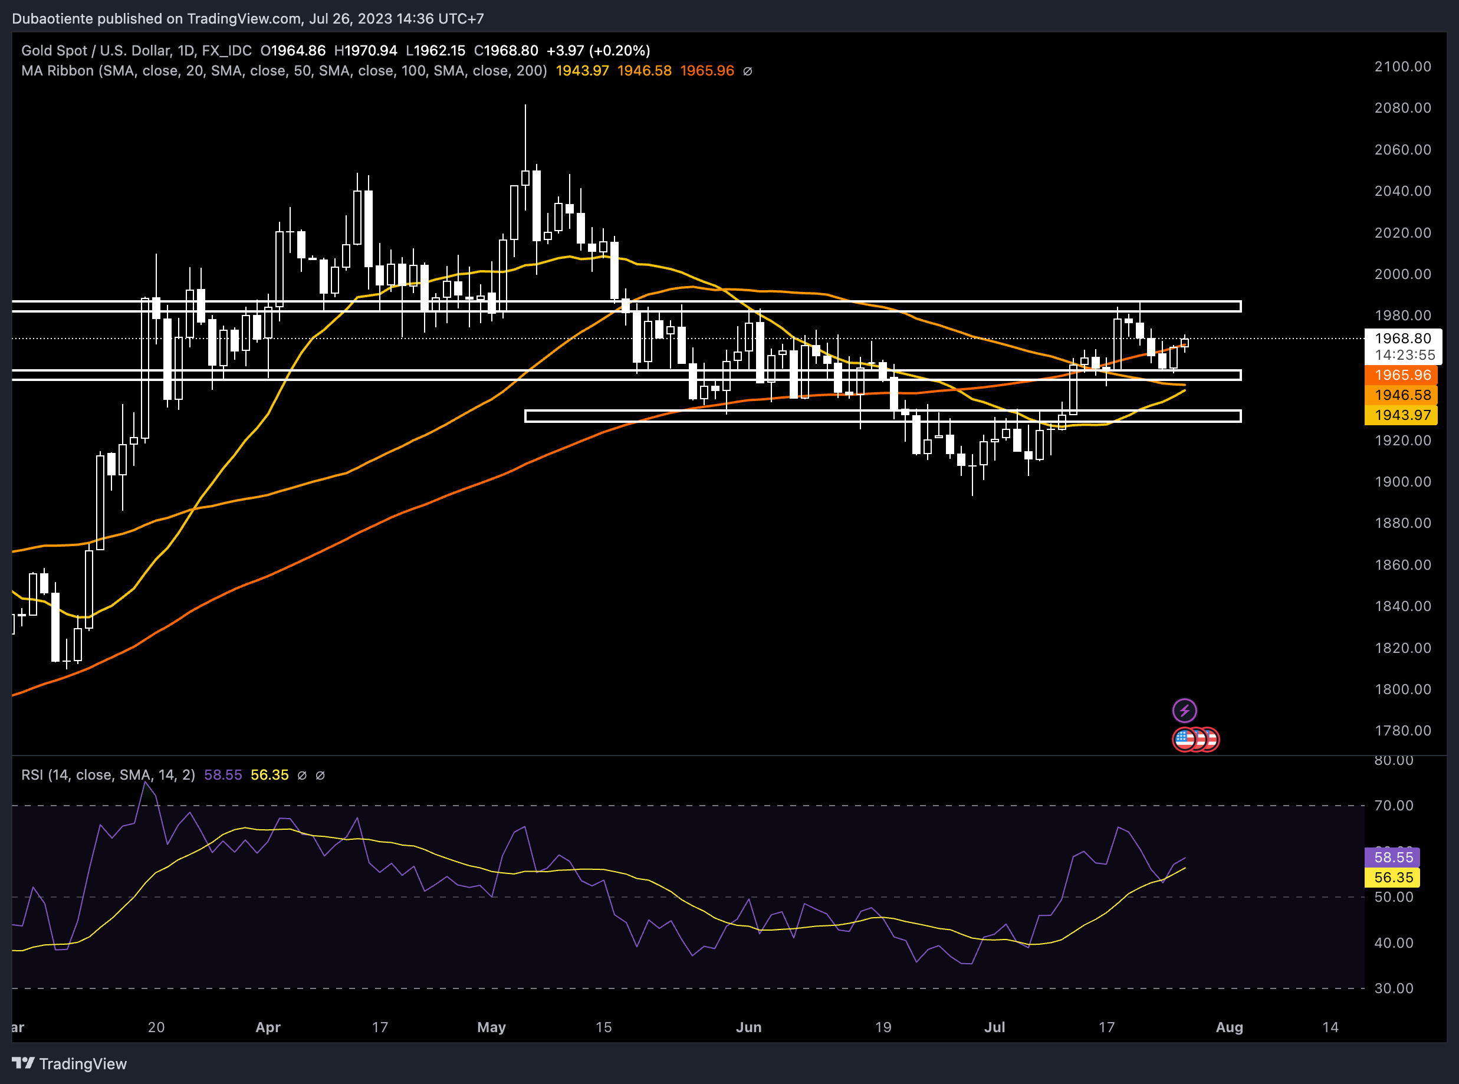The height and width of the screenshot is (1084, 1459).
Task: Click the bar countdown timer 14:23:55
Action: [x=1405, y=355]
